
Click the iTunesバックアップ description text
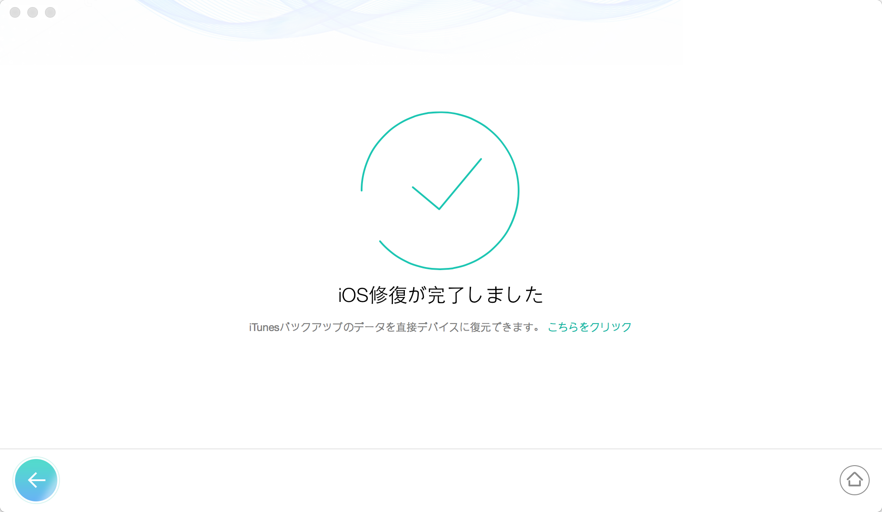click(x=395, y=327)
